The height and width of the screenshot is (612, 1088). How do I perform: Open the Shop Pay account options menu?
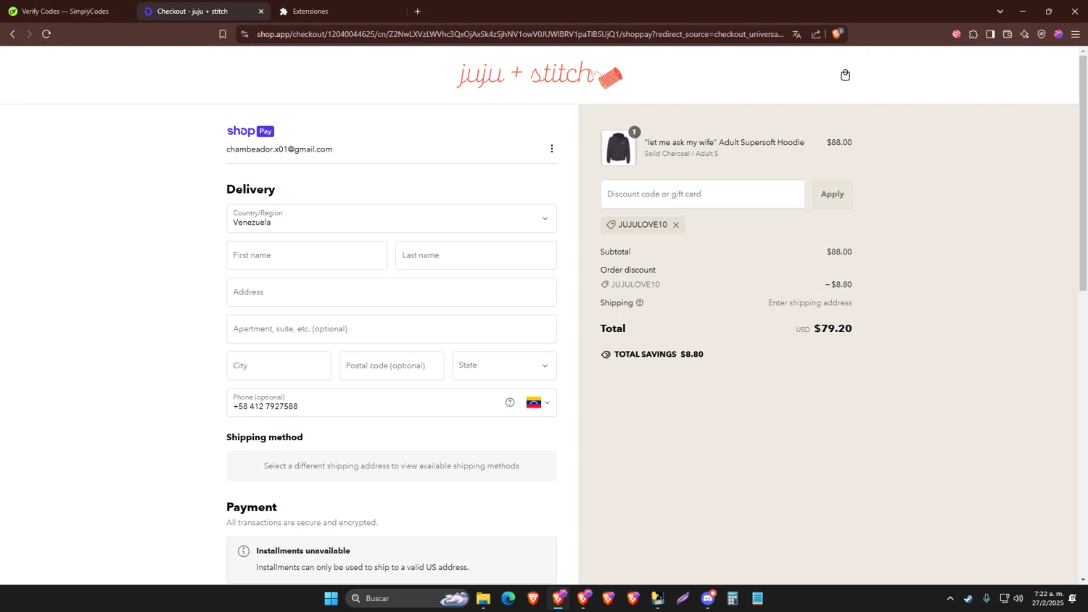pyautogui.click(x=551, y=149)
